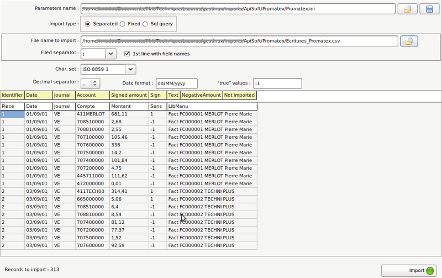Click the green Import button
The width and height of the screenshot is (442, 278).
(409, 270)
